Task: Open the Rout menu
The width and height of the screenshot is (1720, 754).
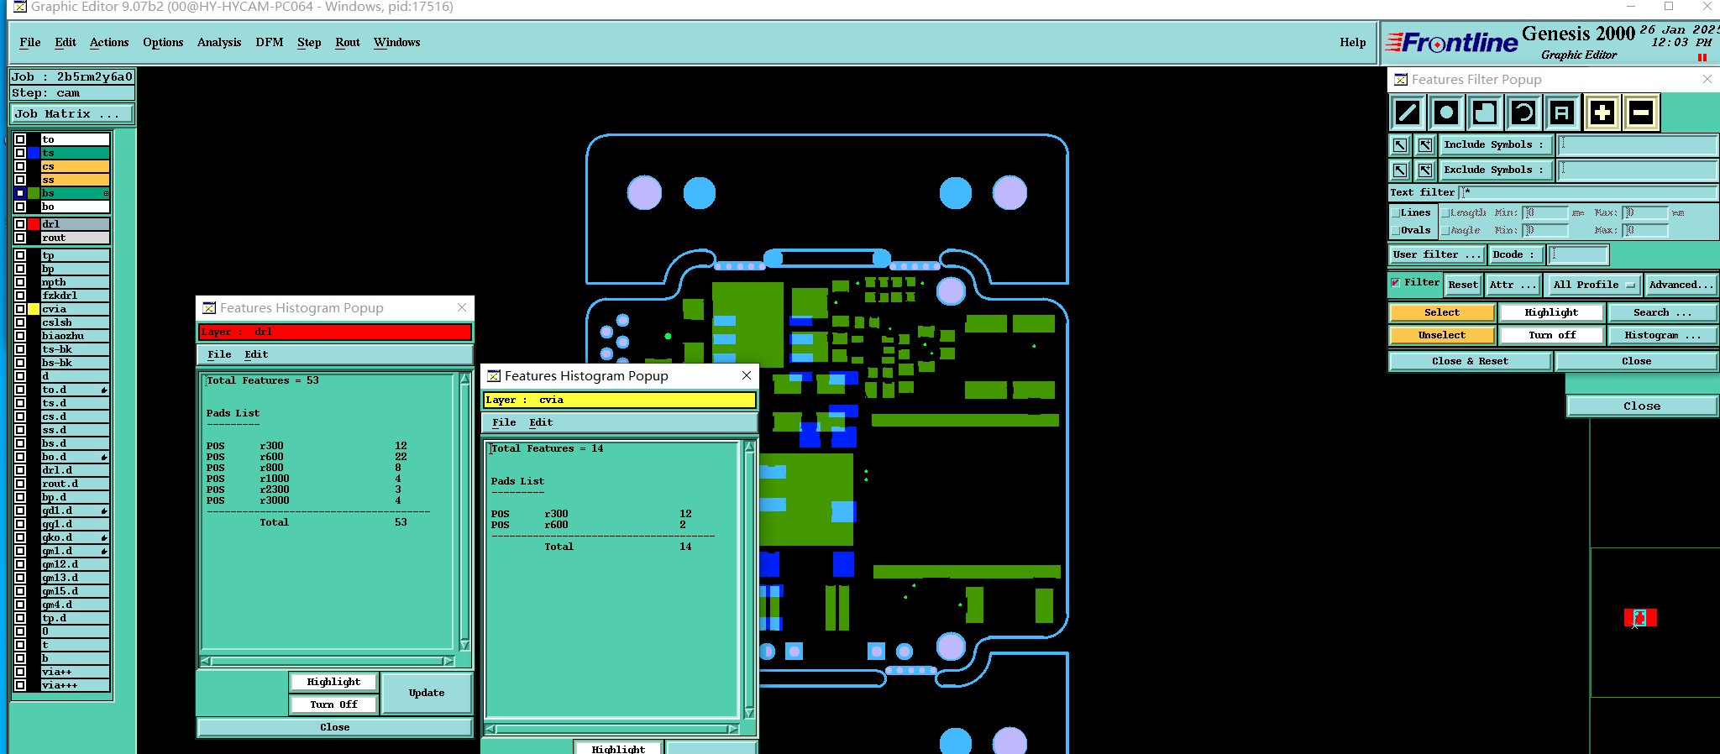Action: 348,43
